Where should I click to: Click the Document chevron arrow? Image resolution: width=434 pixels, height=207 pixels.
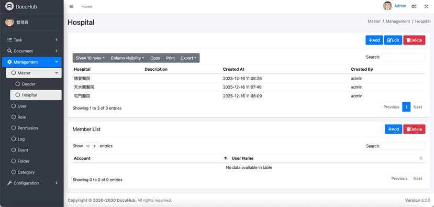pos(57,51)
